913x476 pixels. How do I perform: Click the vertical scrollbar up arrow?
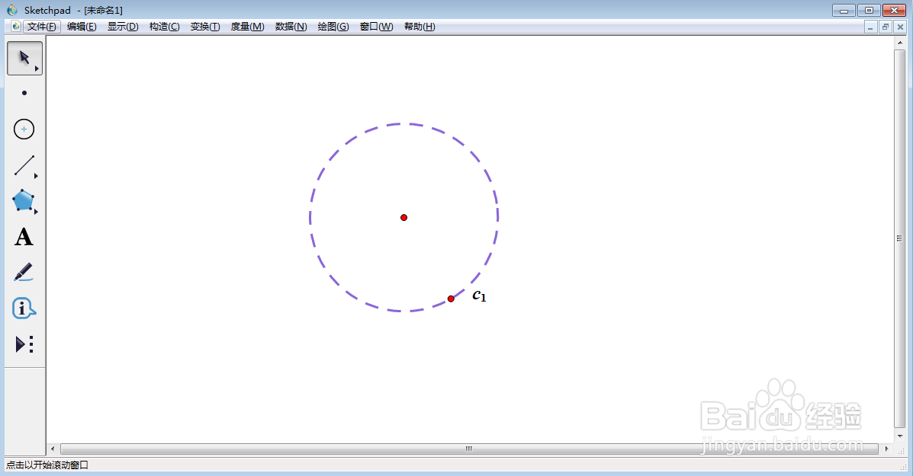coord(900,43)
